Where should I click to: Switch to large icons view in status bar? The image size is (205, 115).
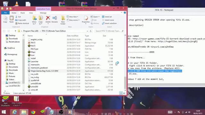124,93
